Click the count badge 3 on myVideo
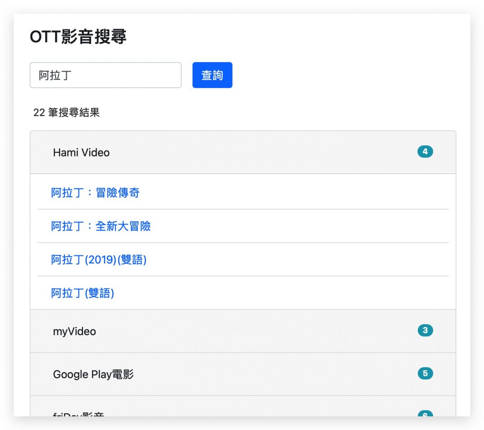 [x=425, y=330]
